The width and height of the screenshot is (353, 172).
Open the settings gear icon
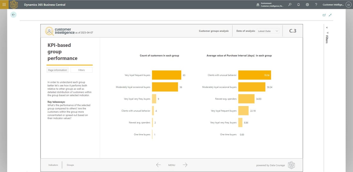307,5
